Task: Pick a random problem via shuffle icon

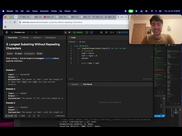Action: point(36,32)
